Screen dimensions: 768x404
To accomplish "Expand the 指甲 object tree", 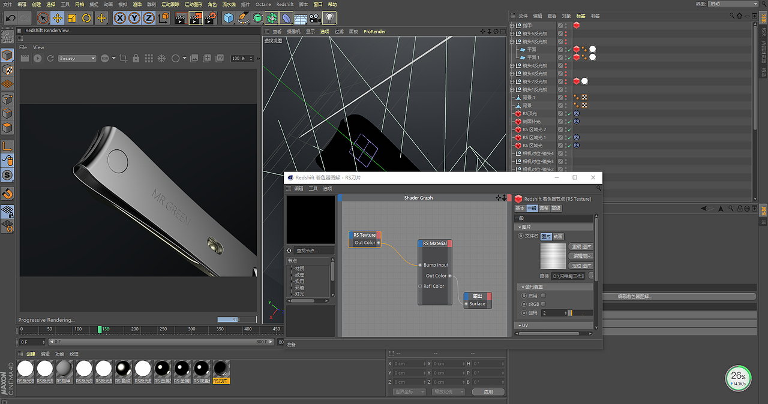I will coord(512,26).
